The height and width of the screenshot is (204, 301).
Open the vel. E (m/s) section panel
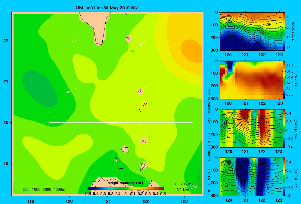point(251,177)
